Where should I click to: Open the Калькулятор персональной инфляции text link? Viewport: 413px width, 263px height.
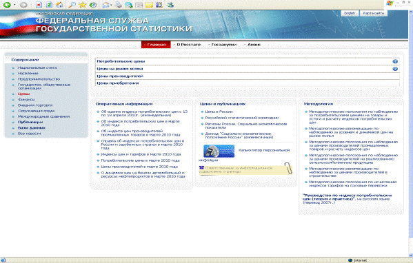tap(264, 150)
